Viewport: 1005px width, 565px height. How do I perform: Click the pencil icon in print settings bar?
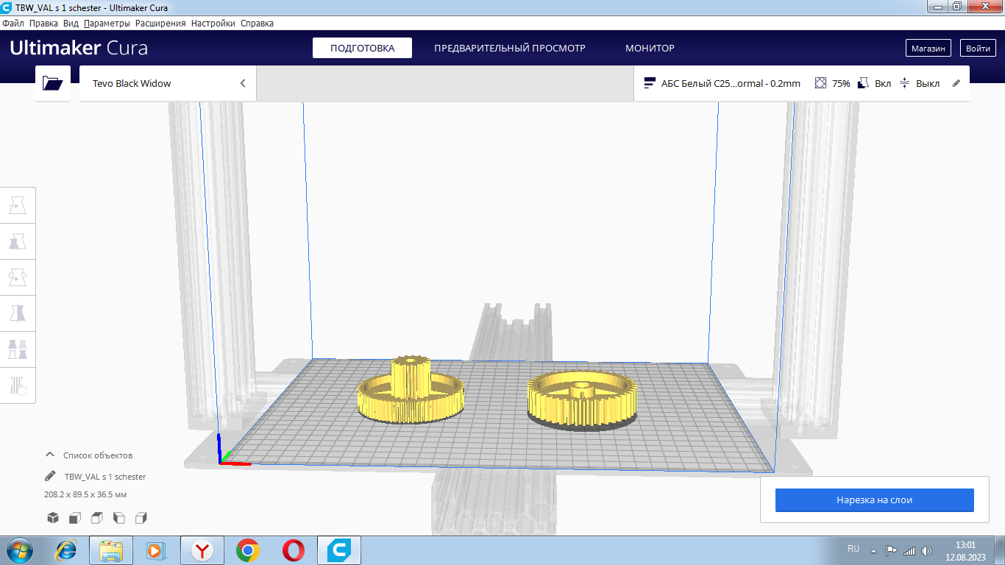pos(956,83)
